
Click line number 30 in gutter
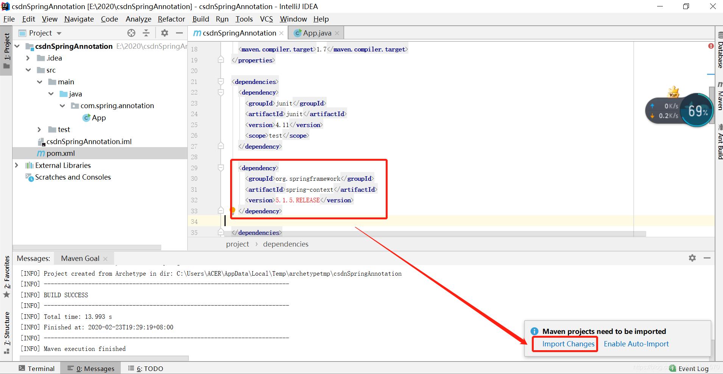point(194,178)
